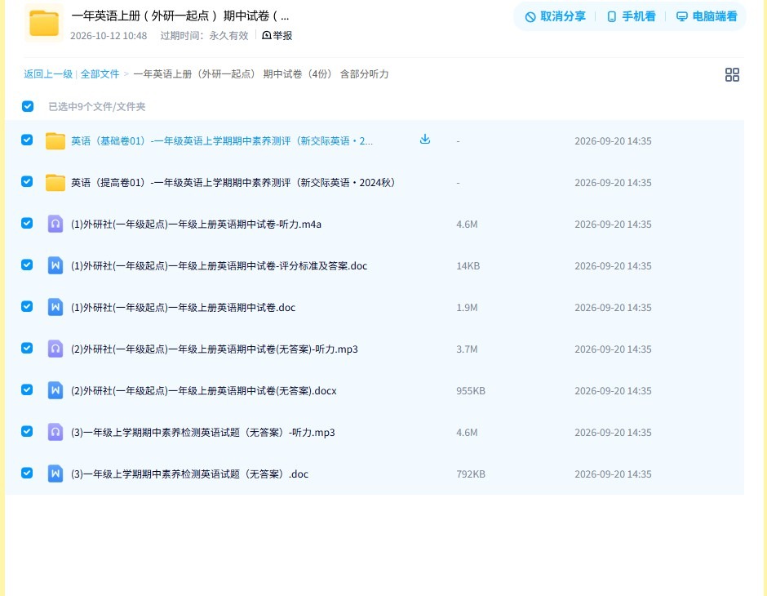Screen dimensions: 767x596
Task: Click the expiry text 永久有效
Action: point(228,36)
